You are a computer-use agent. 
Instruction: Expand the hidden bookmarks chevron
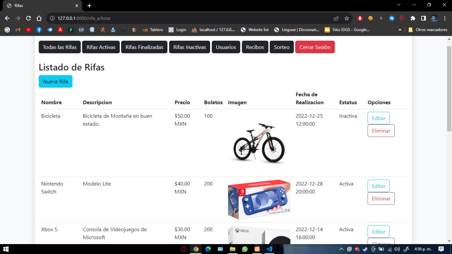pyautogui.click(x=400, y=30)
